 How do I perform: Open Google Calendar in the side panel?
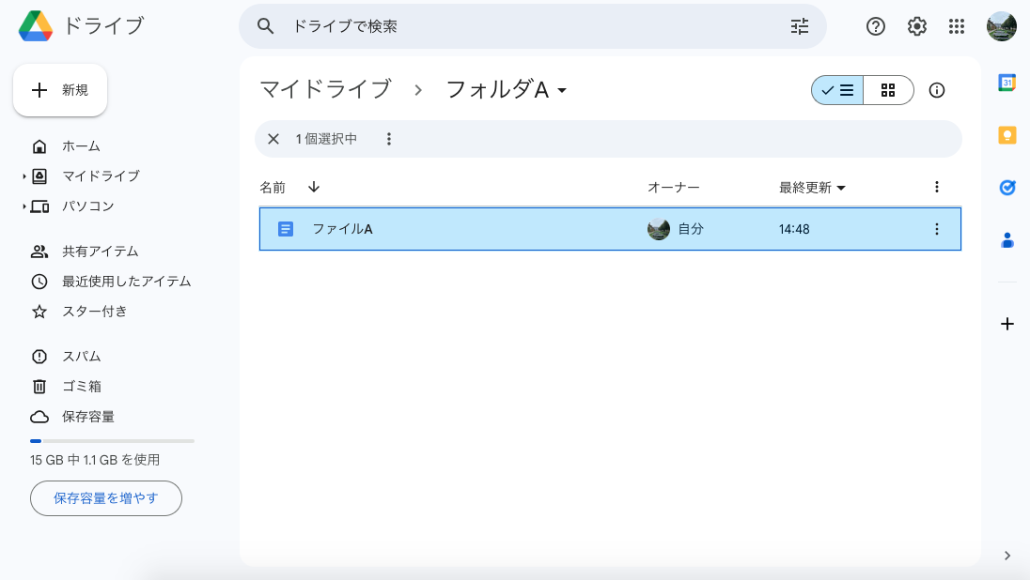click(x=1007, y=83)
